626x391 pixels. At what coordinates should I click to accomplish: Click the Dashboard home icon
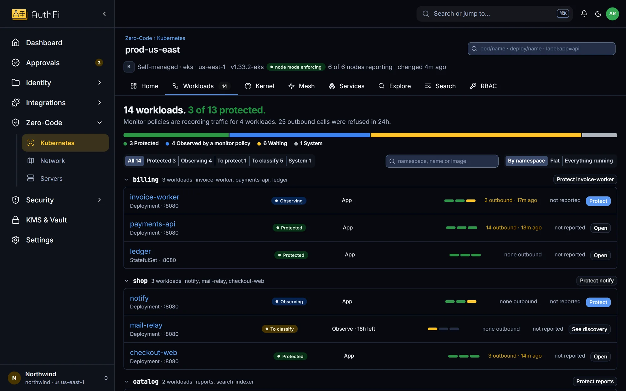coord(16,43)
